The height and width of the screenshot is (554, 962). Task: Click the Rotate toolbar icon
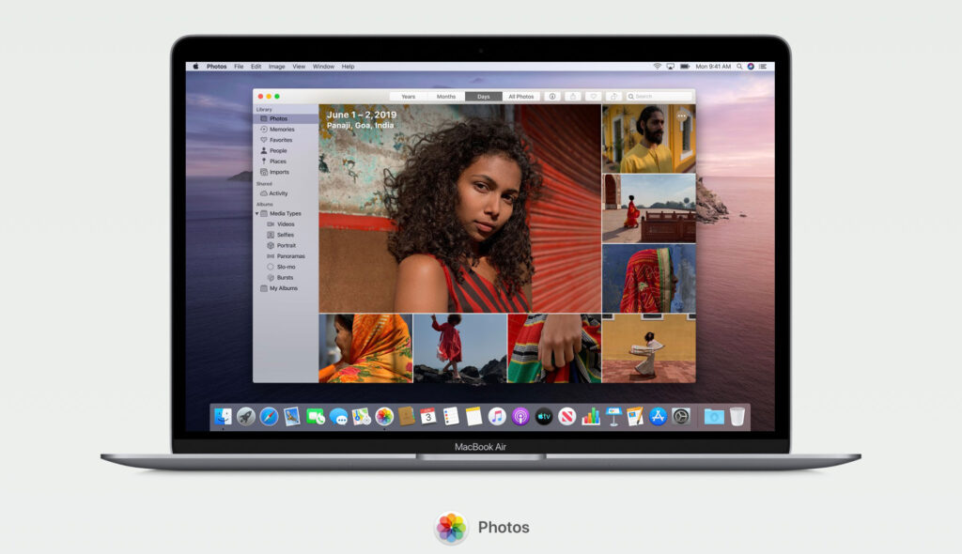point(613,97)
